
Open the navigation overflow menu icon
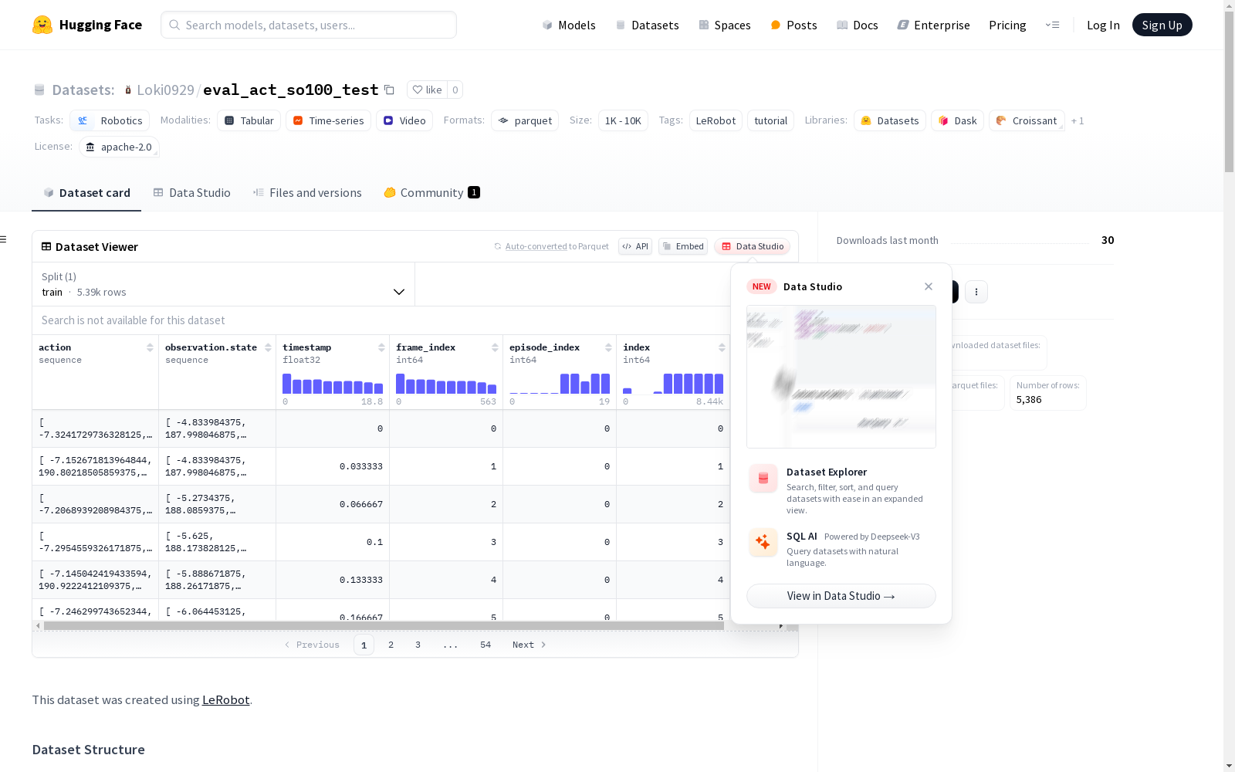(1053, 25)
